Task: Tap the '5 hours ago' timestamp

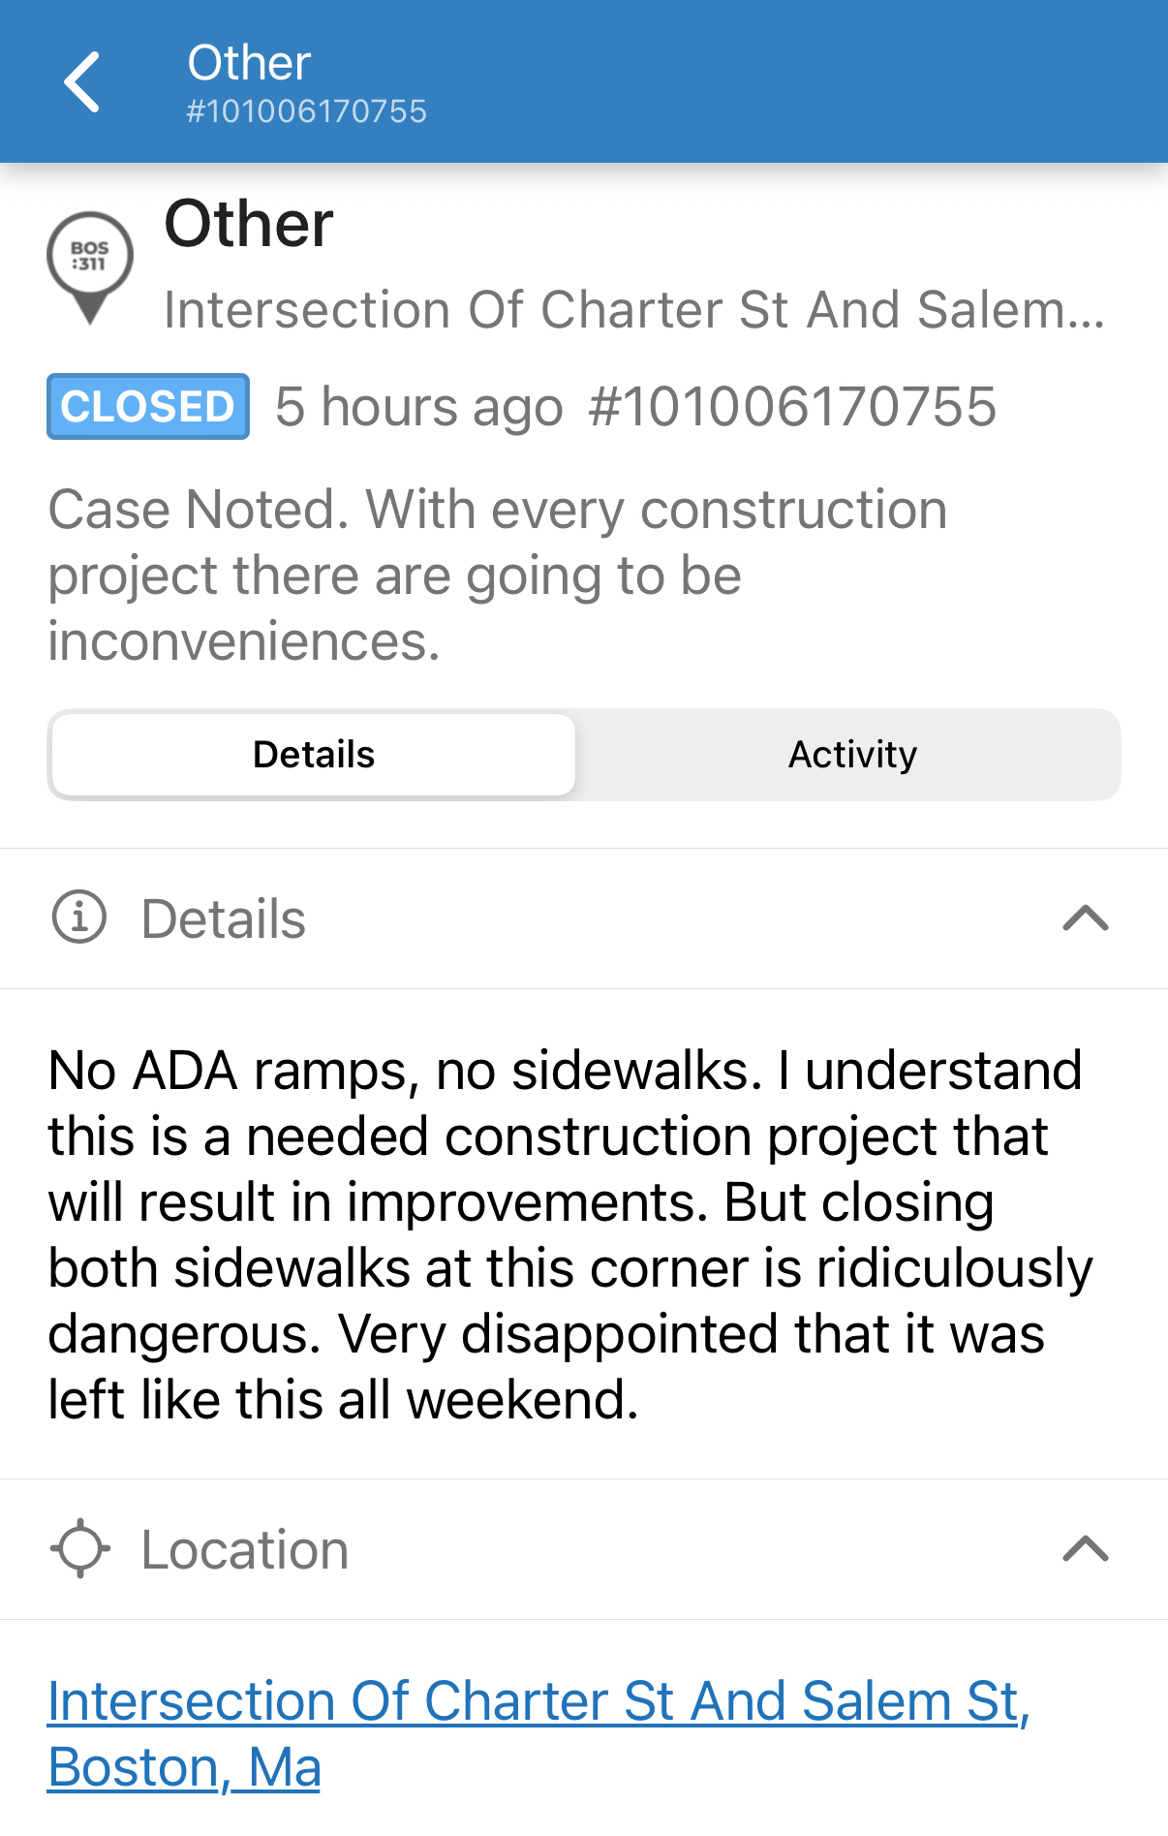Action: [x=418, y=407]
